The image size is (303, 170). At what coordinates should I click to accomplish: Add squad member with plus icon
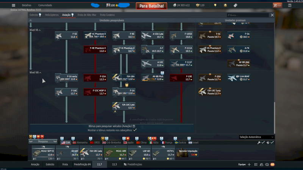click(x=249, y=165)
